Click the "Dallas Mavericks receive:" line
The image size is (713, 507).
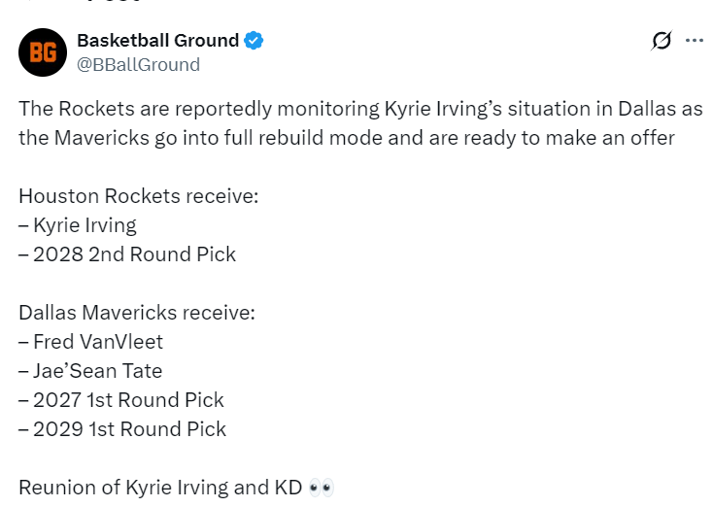pyautogui.click(x=137, y=313)
